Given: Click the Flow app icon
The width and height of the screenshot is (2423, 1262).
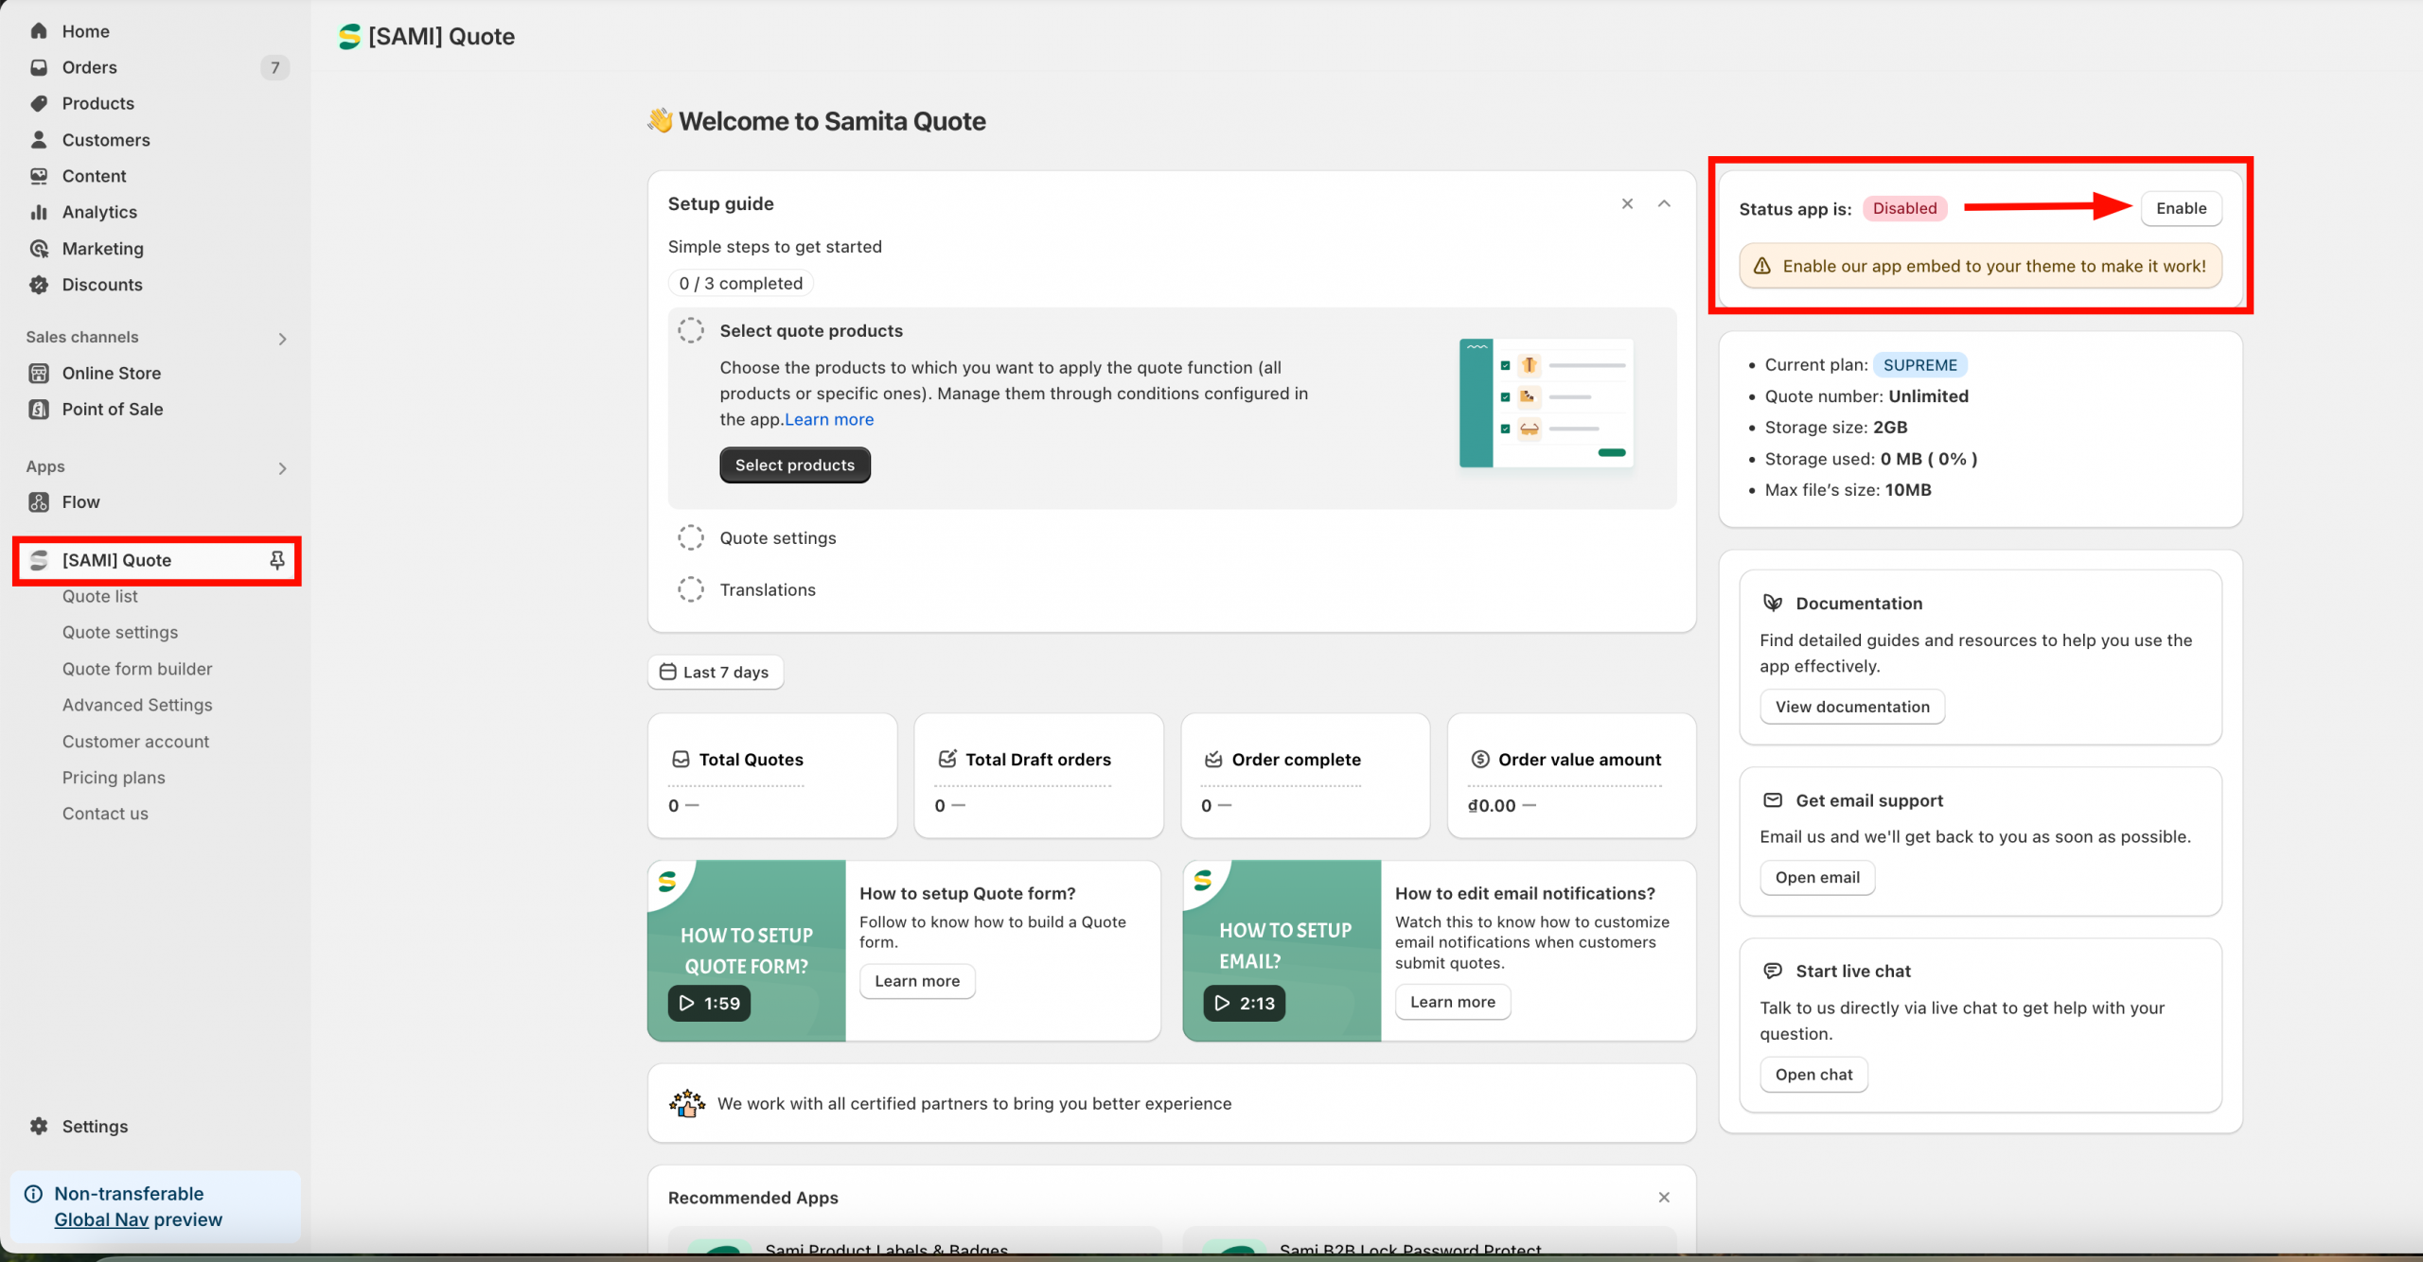Looking at the screenshot, I should [39, 501].
